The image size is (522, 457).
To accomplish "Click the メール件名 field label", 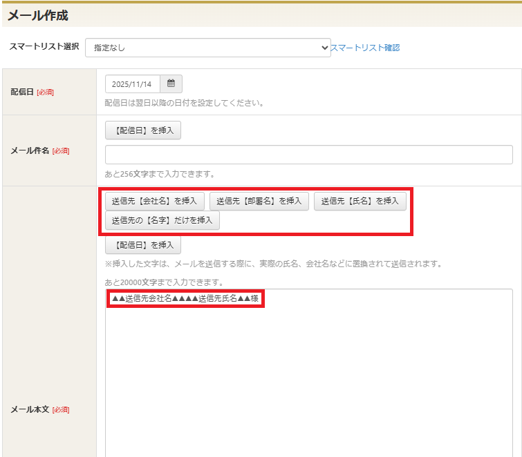I will 30,150.
